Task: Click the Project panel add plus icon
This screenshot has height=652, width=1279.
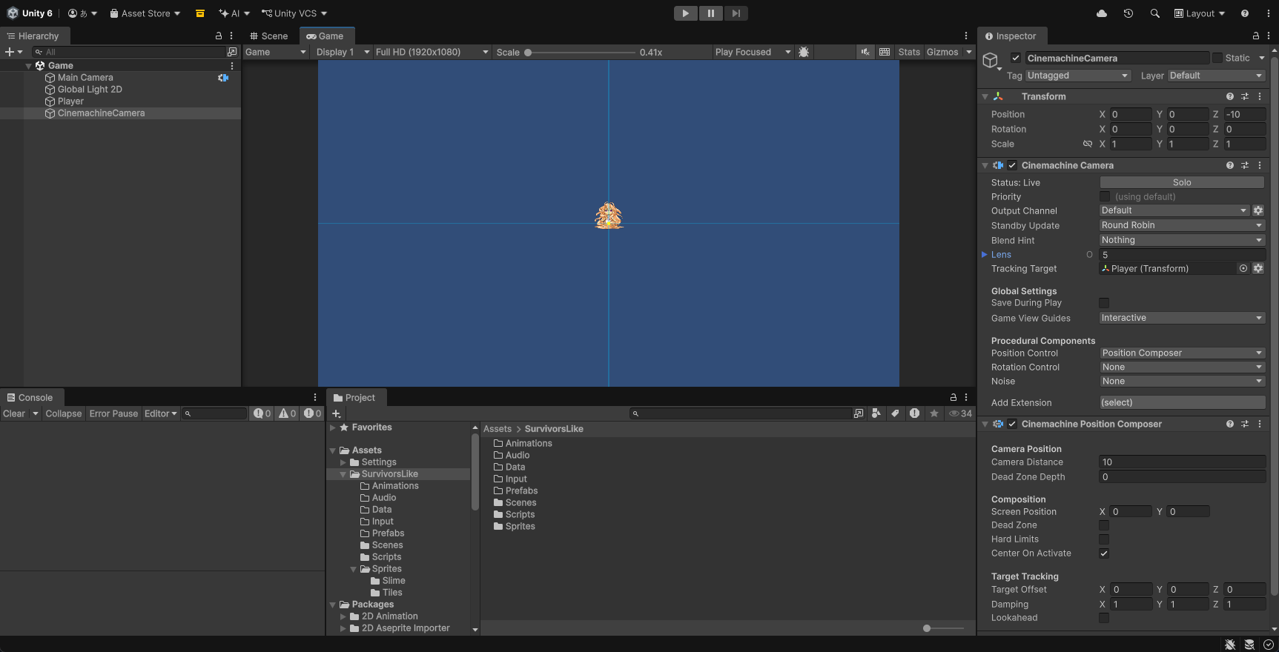Action: click(337, 413)
